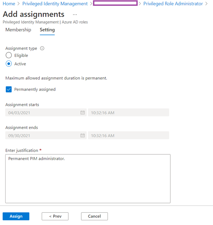Image resolution: width=213 pixels, height=225 pixels.
Task: Click the Assignment starts time field
Action: [128, 113]
